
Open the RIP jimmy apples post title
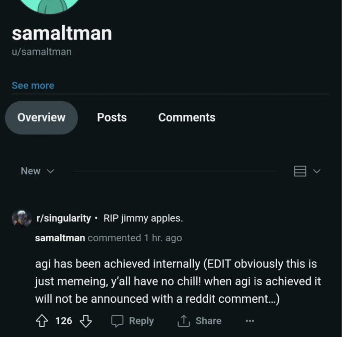tap(143, 218)
